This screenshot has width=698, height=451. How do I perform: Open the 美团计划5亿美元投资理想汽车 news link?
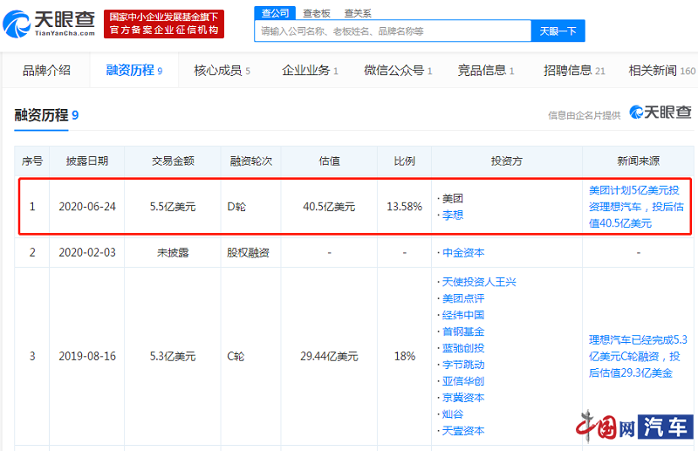click(636, 207)
